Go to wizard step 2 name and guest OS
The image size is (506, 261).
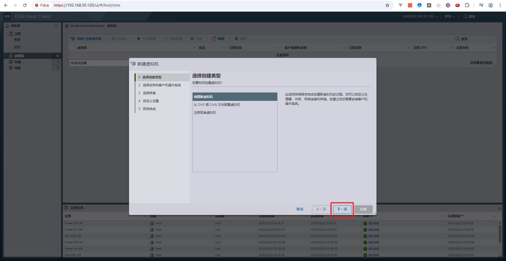pos(162,85)
